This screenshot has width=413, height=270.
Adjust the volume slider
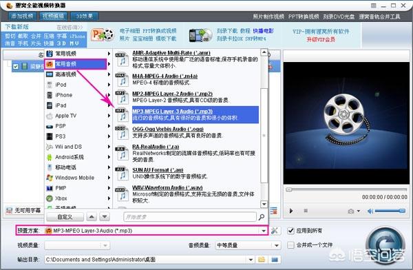coord(390,211)
